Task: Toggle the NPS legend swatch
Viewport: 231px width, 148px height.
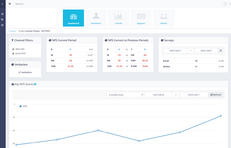Action: [21, 106]
